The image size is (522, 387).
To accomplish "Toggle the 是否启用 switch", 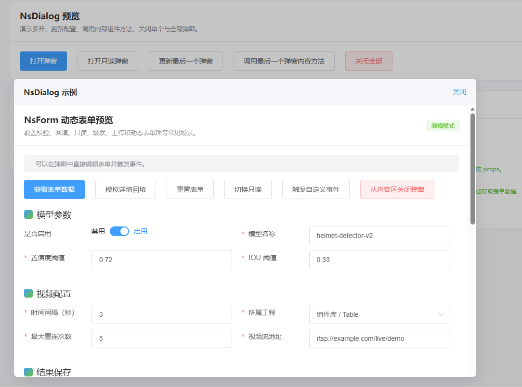I will click(119, 231).
